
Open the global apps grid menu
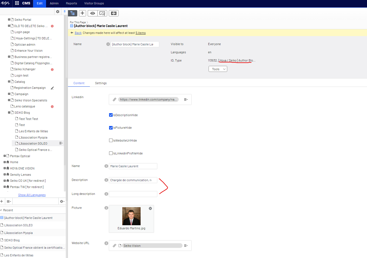point(17,3)
